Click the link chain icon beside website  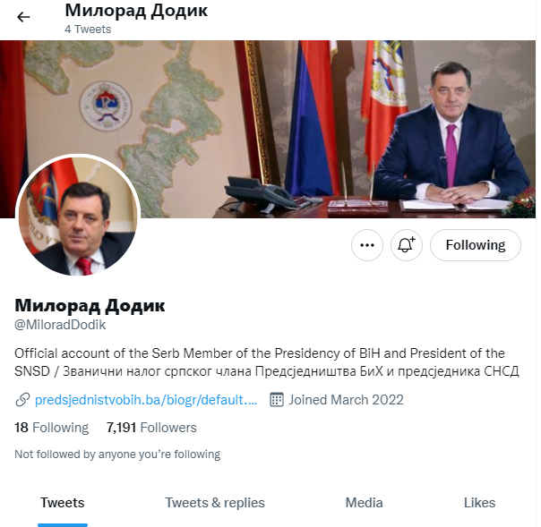click(x=22, y=400)
